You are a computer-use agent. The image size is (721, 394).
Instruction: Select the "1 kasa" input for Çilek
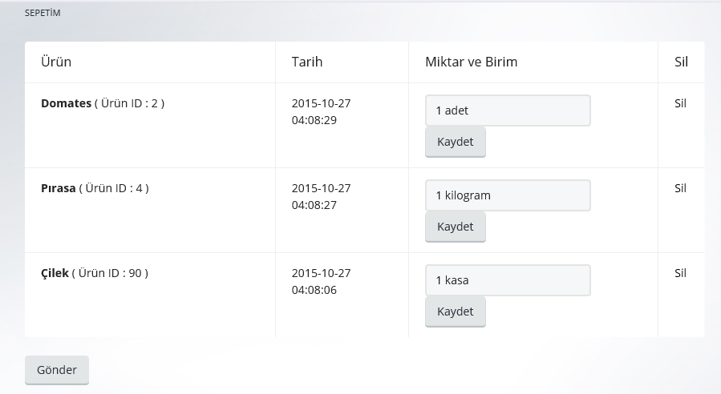point(508,280)
